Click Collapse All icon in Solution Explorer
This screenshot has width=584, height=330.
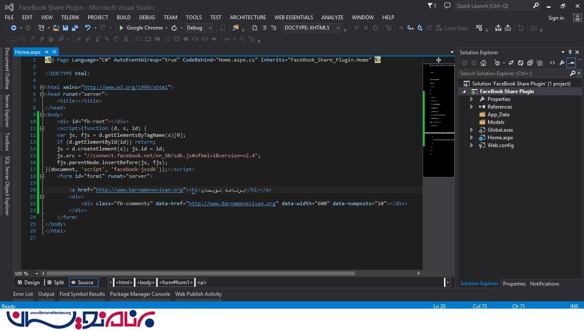click(x=530, y=63)
